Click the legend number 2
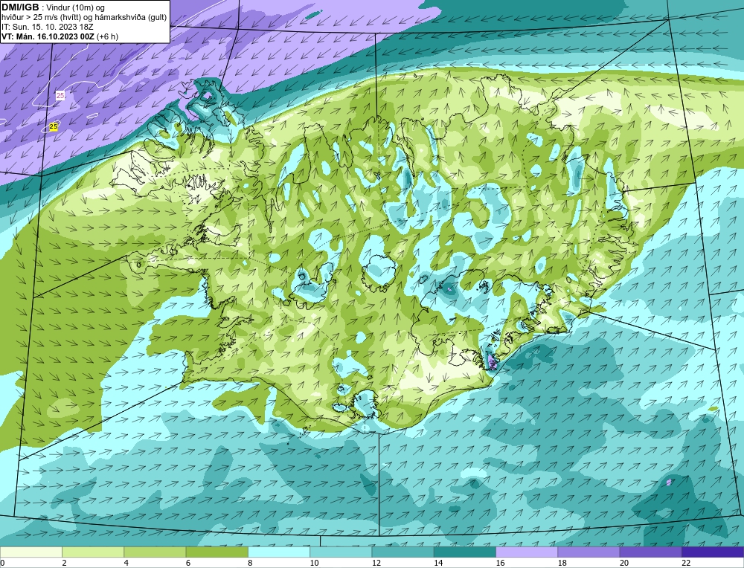 [x=64, y=563]
